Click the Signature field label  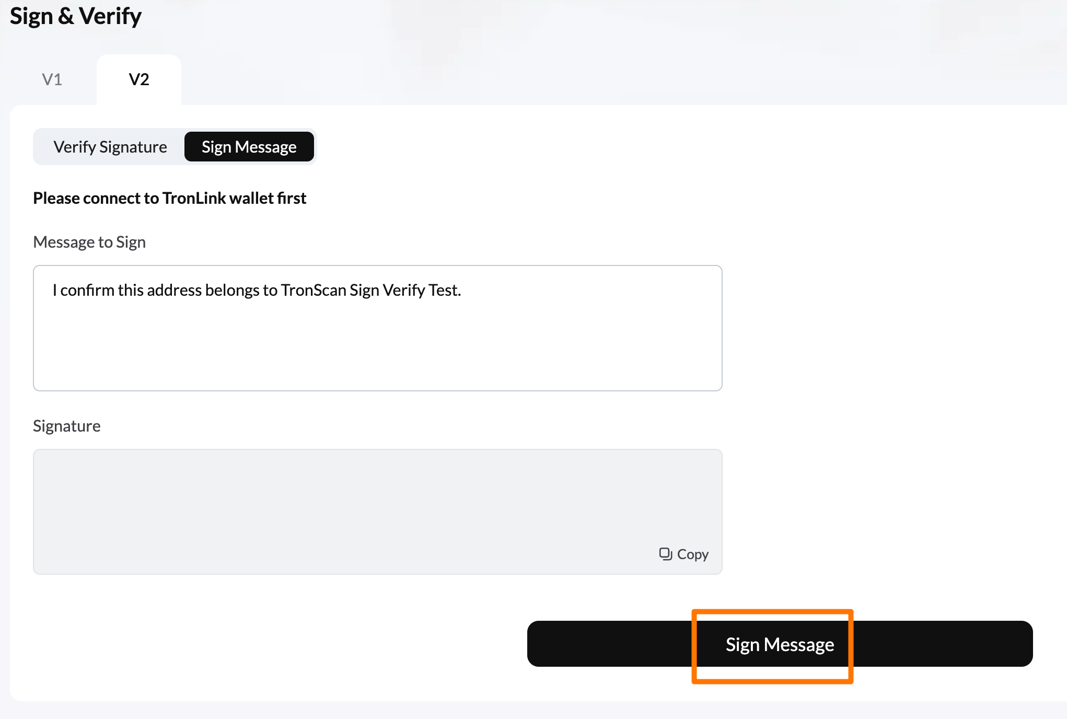point(67,426)
